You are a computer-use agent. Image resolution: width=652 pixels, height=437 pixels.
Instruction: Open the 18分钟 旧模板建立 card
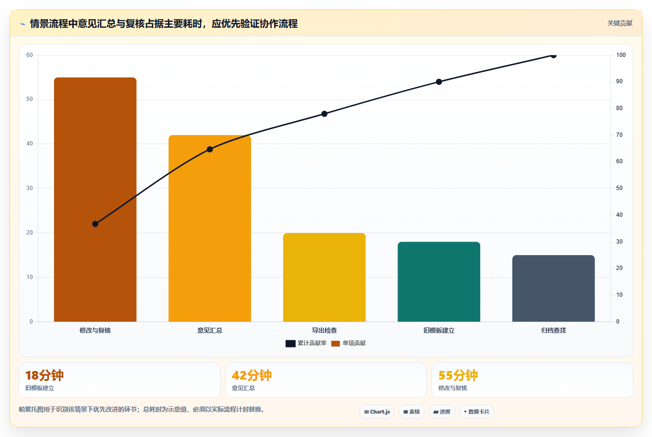(x=120, y=380)
